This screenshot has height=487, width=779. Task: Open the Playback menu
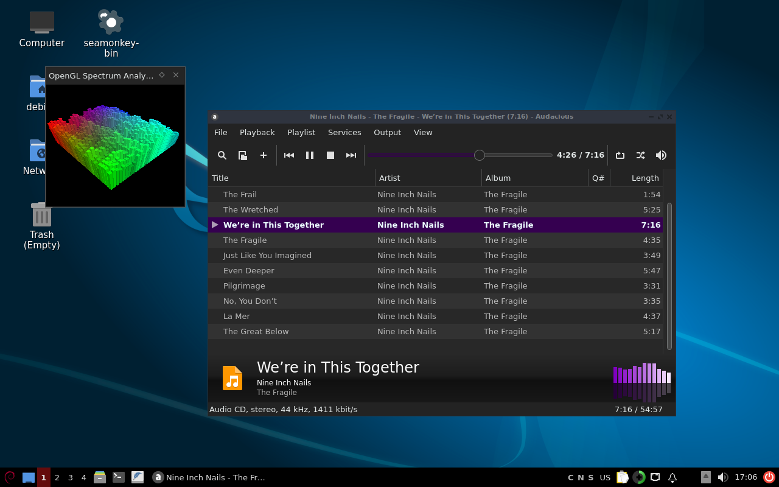pos(257,132)
